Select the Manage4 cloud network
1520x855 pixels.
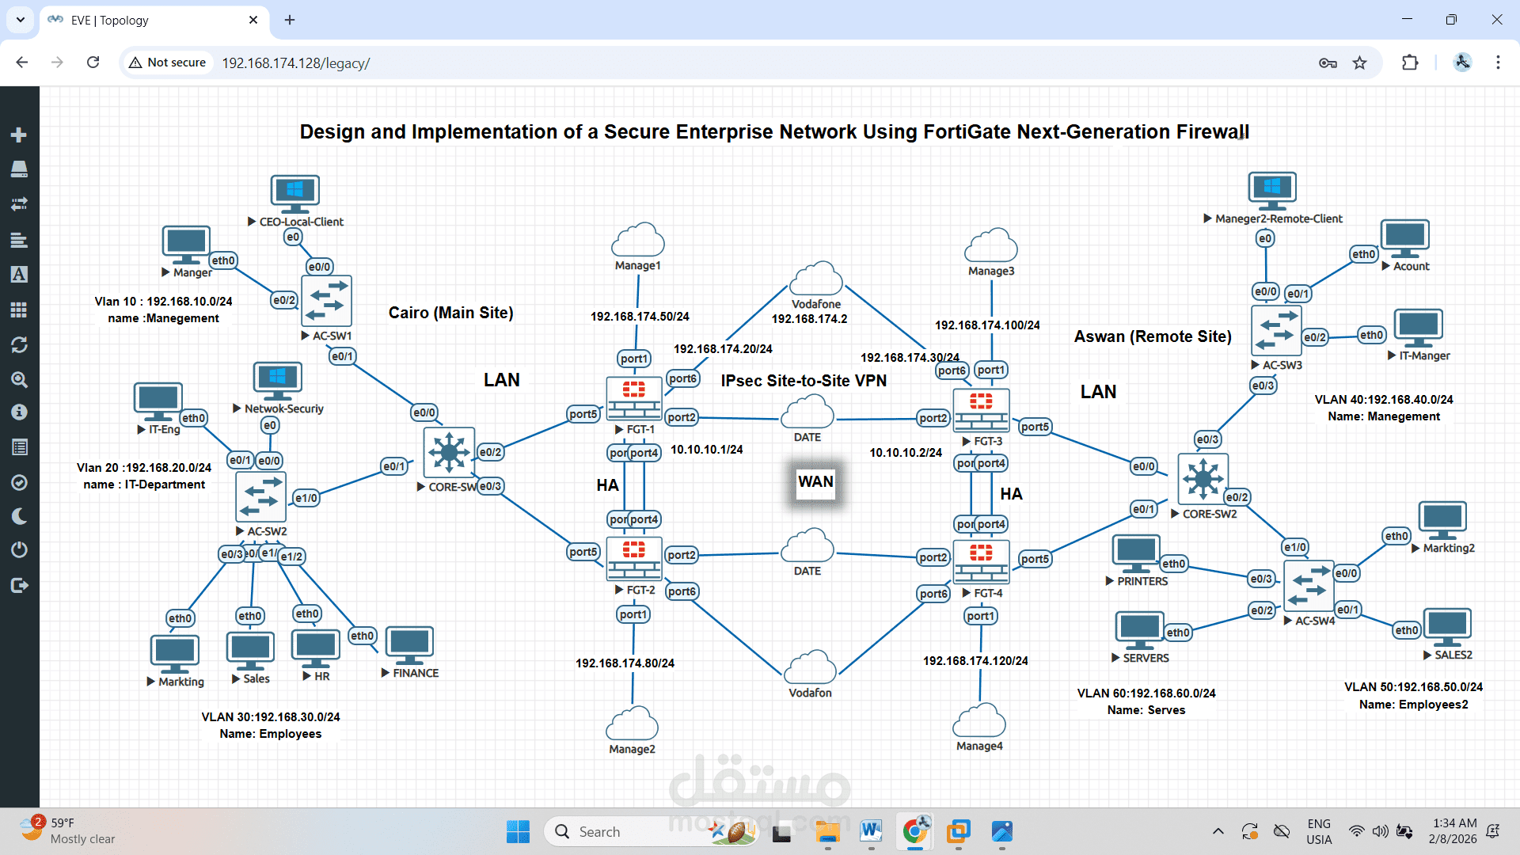(979, 720)
